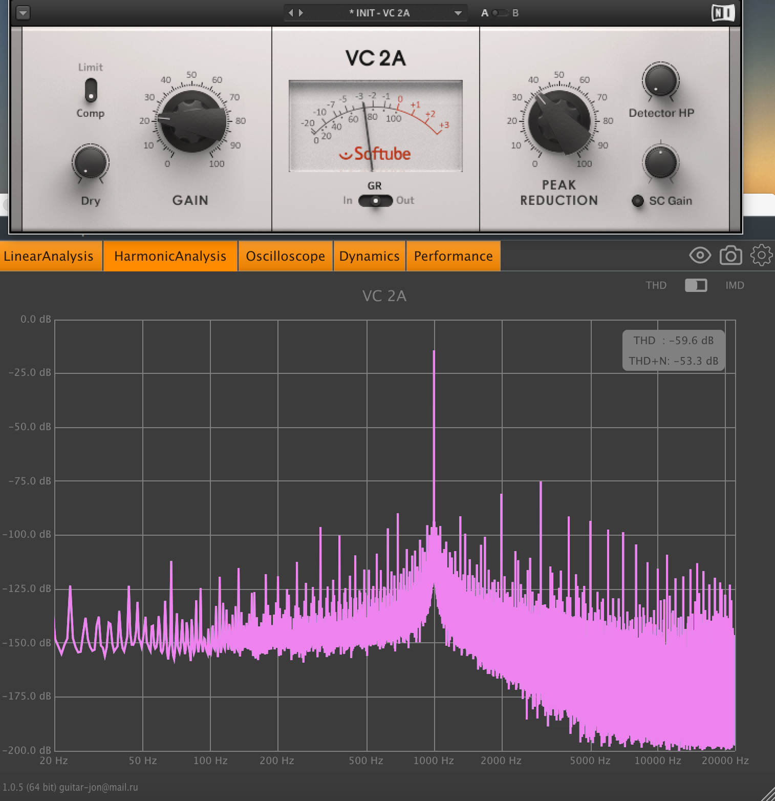Click the 20000 Hz axis label
The image size is (775, 801).
[x=725, y=761]
